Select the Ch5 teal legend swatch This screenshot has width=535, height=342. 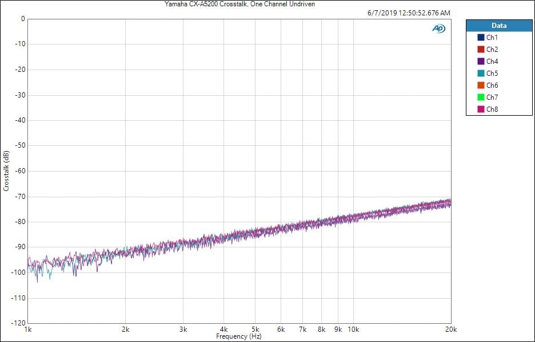(481, 74)
